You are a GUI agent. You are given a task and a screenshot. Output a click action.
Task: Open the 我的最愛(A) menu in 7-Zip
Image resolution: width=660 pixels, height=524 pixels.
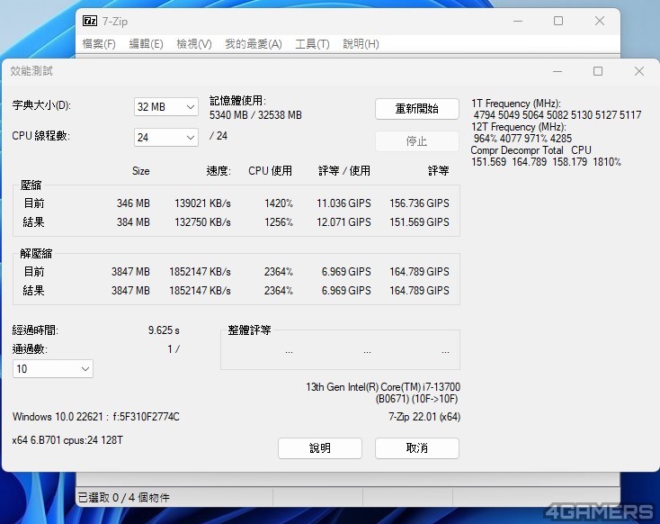point(254,44)
